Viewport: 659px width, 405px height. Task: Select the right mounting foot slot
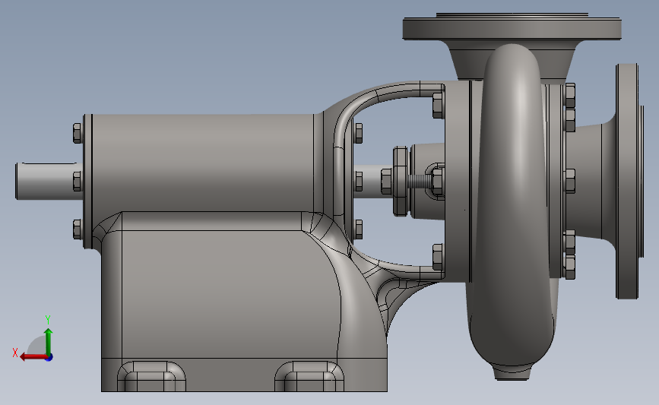point(309,376)
